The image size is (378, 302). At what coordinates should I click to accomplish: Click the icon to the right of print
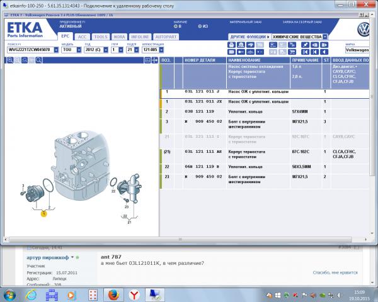point(241,45)
